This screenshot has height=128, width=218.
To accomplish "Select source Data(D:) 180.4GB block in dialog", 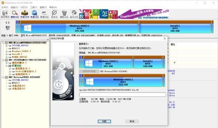I will point(147,62).
